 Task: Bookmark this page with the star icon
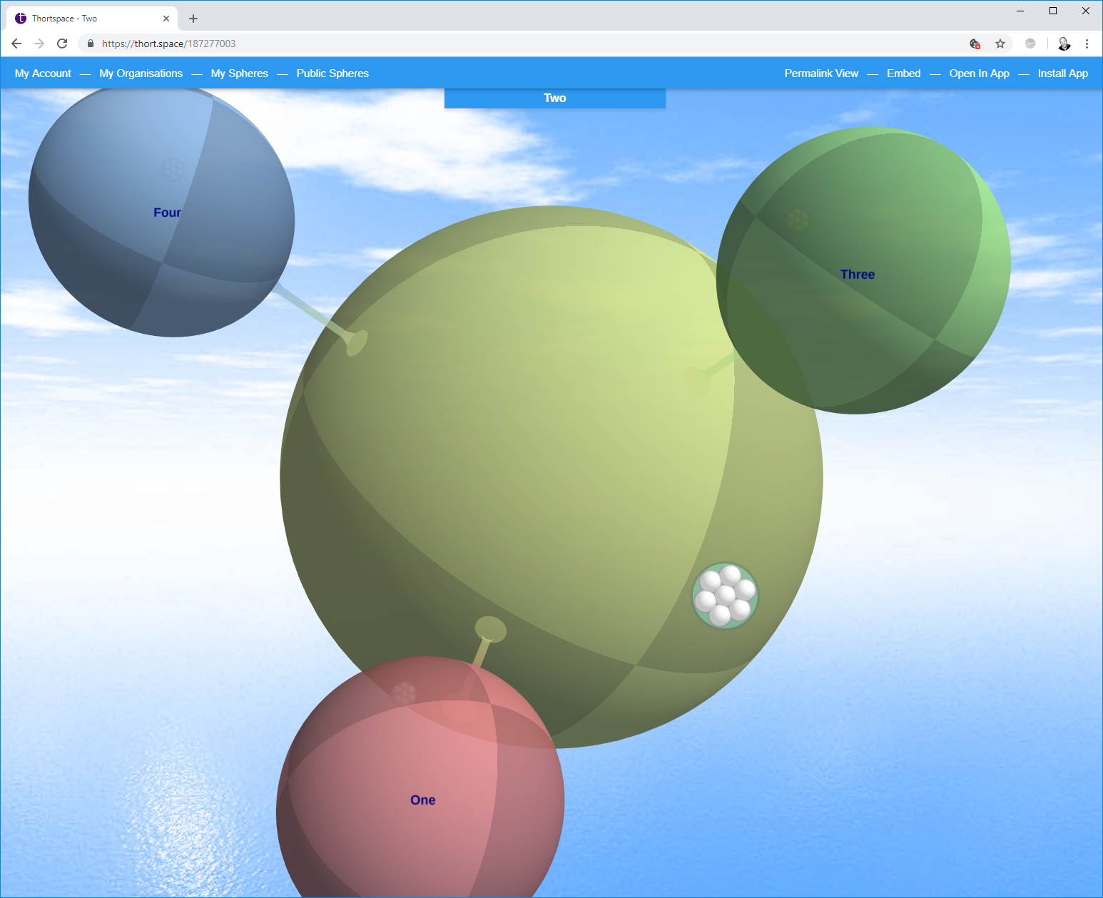[1000, 44]
